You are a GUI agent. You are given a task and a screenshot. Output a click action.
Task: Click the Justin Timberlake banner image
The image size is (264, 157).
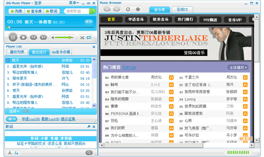click(x=176, y=44)
